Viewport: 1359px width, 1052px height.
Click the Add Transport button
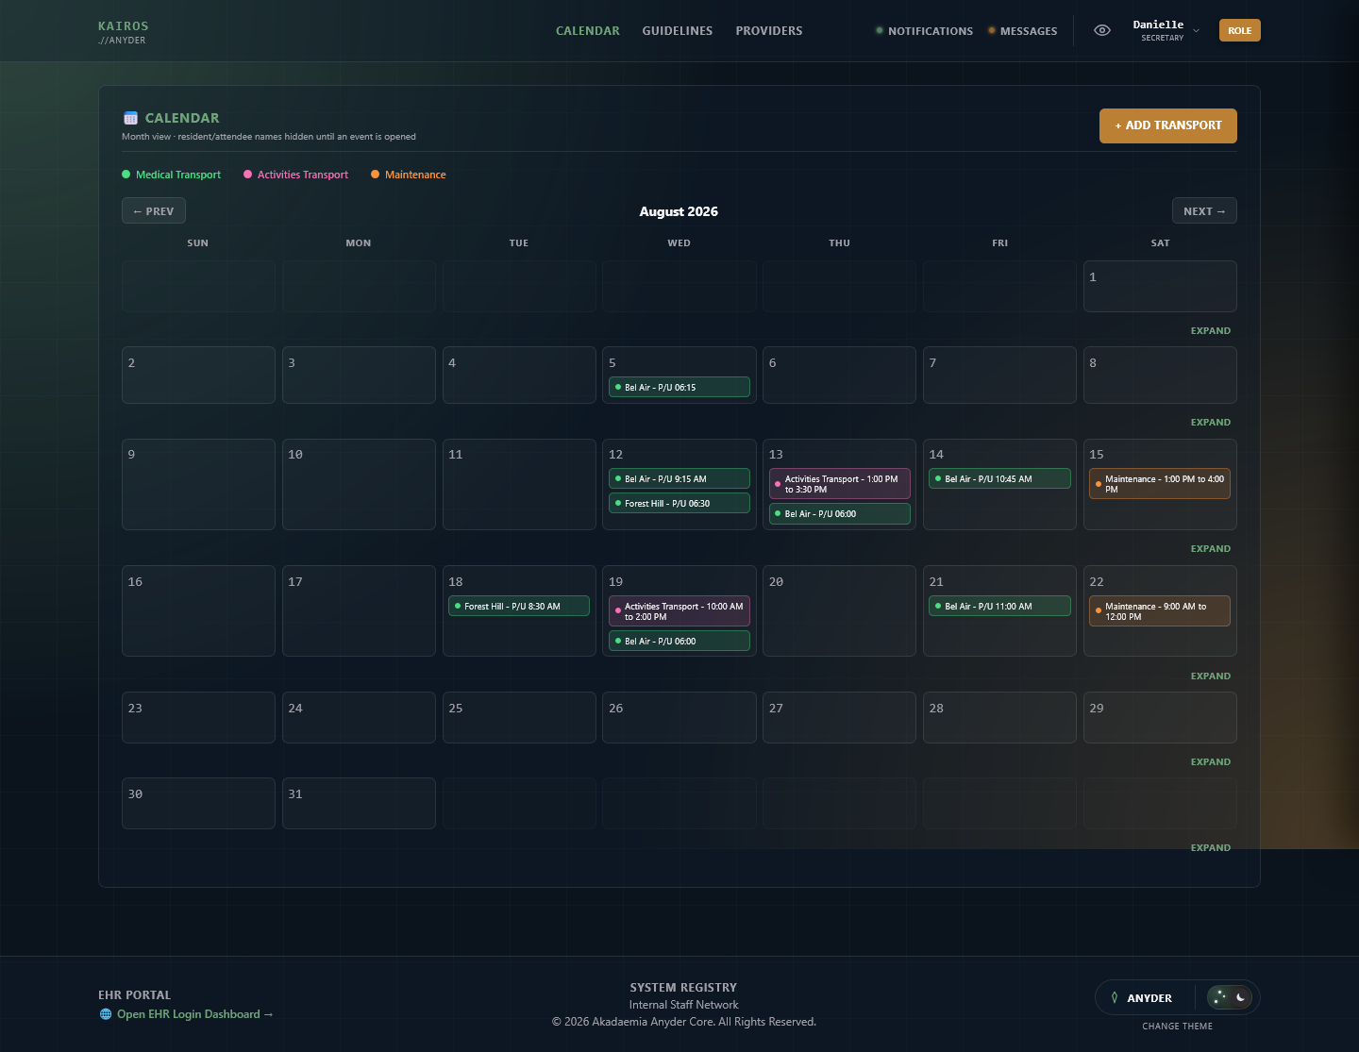pyautogui.click(x=1167, y=125)
